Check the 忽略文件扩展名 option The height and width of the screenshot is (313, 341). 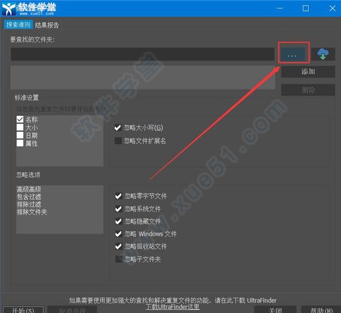point(118,141)
